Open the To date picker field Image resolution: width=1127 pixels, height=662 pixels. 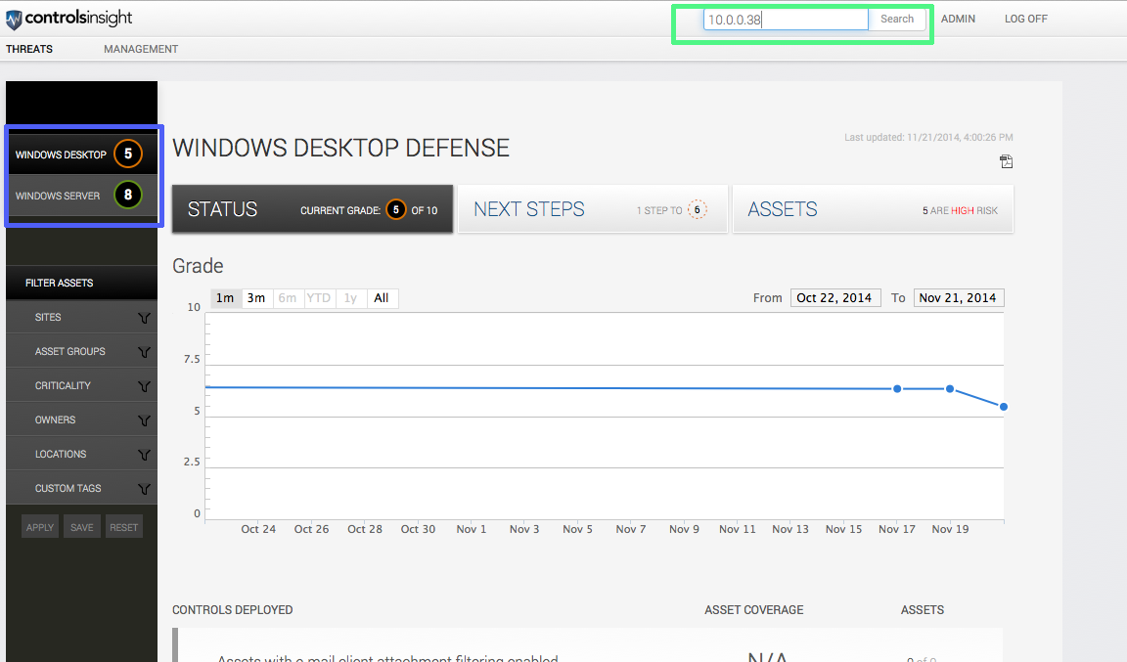pyautogui.click(x=958, y=298)
